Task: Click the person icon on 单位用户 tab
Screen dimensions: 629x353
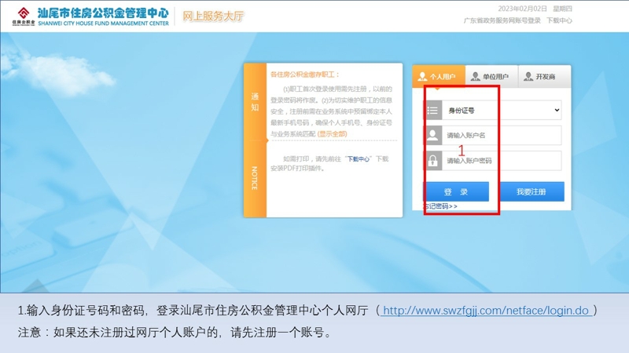Action: point(475,77)
